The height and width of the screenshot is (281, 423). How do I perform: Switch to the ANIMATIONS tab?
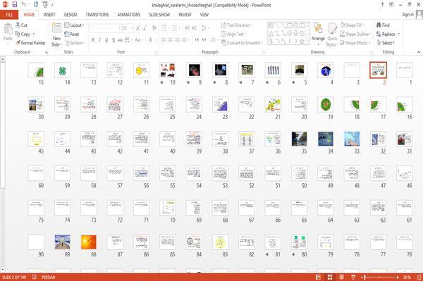pyautogui.click(x=129, y=15)
